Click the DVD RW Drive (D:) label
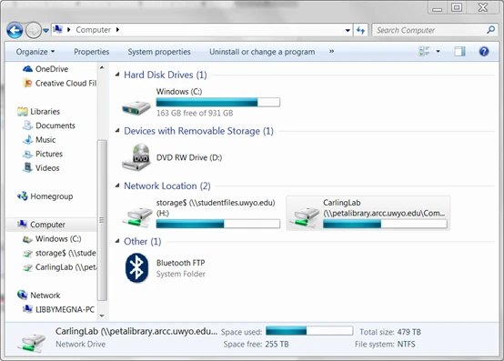504x361 pixels. [189, 157]
